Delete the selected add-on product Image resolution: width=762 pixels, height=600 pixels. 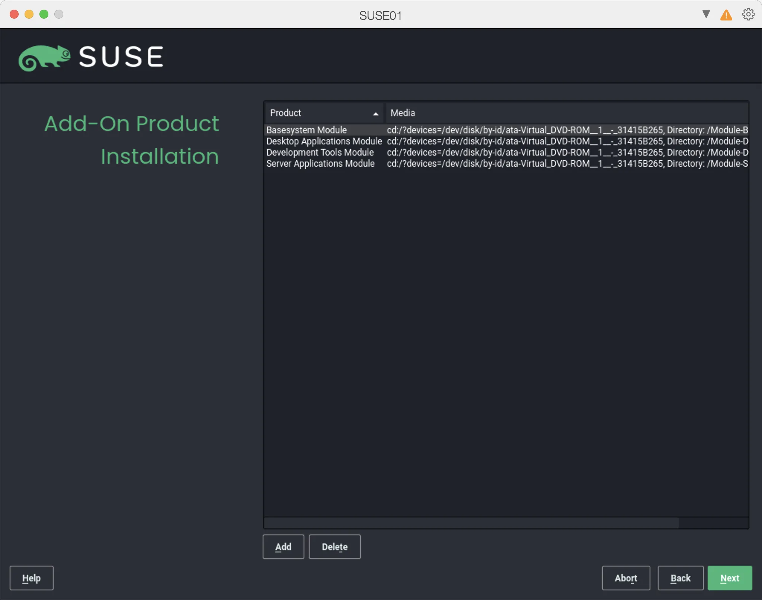click(334, 546)
